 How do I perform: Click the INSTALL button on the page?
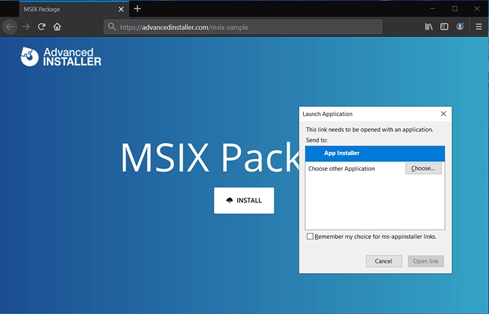point(244,201)
